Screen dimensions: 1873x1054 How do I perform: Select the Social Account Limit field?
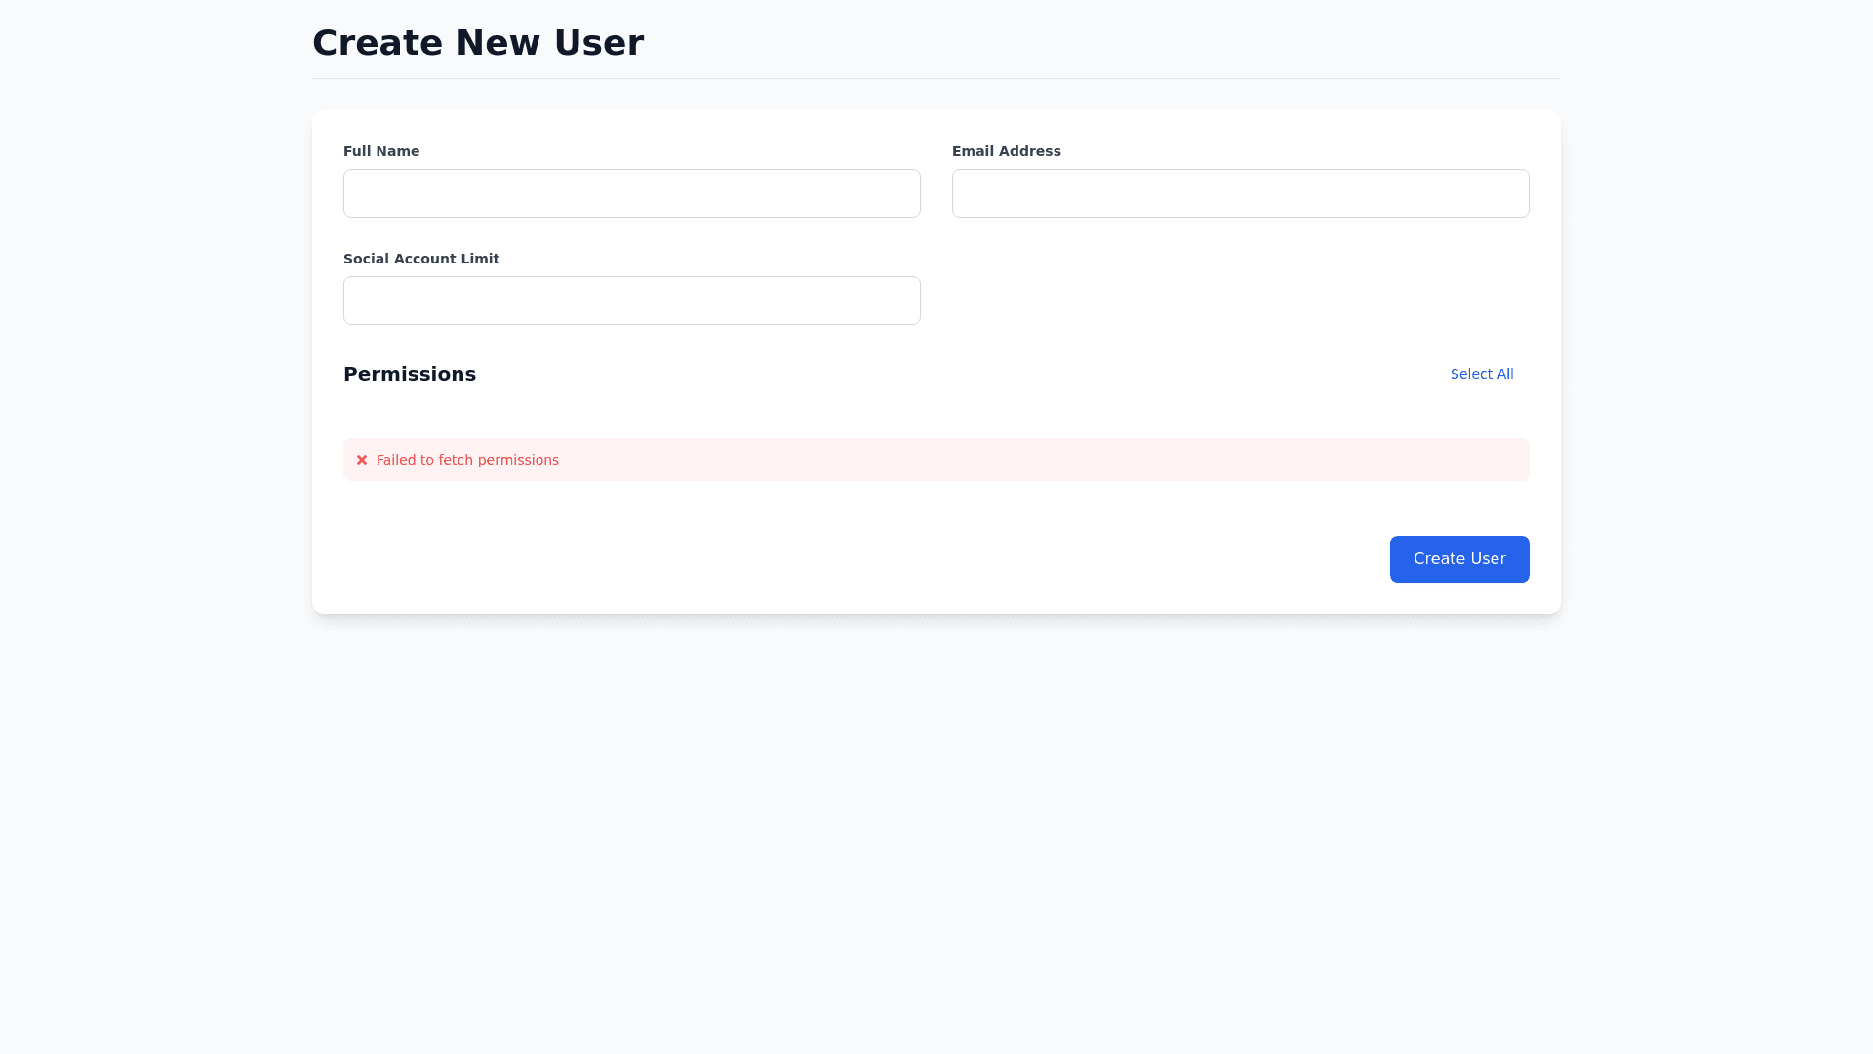(631, 301)
